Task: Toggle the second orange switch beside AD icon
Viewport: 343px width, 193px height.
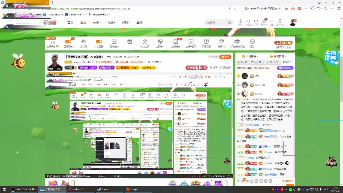Action: pyautogui.click(x=99, y=41)
